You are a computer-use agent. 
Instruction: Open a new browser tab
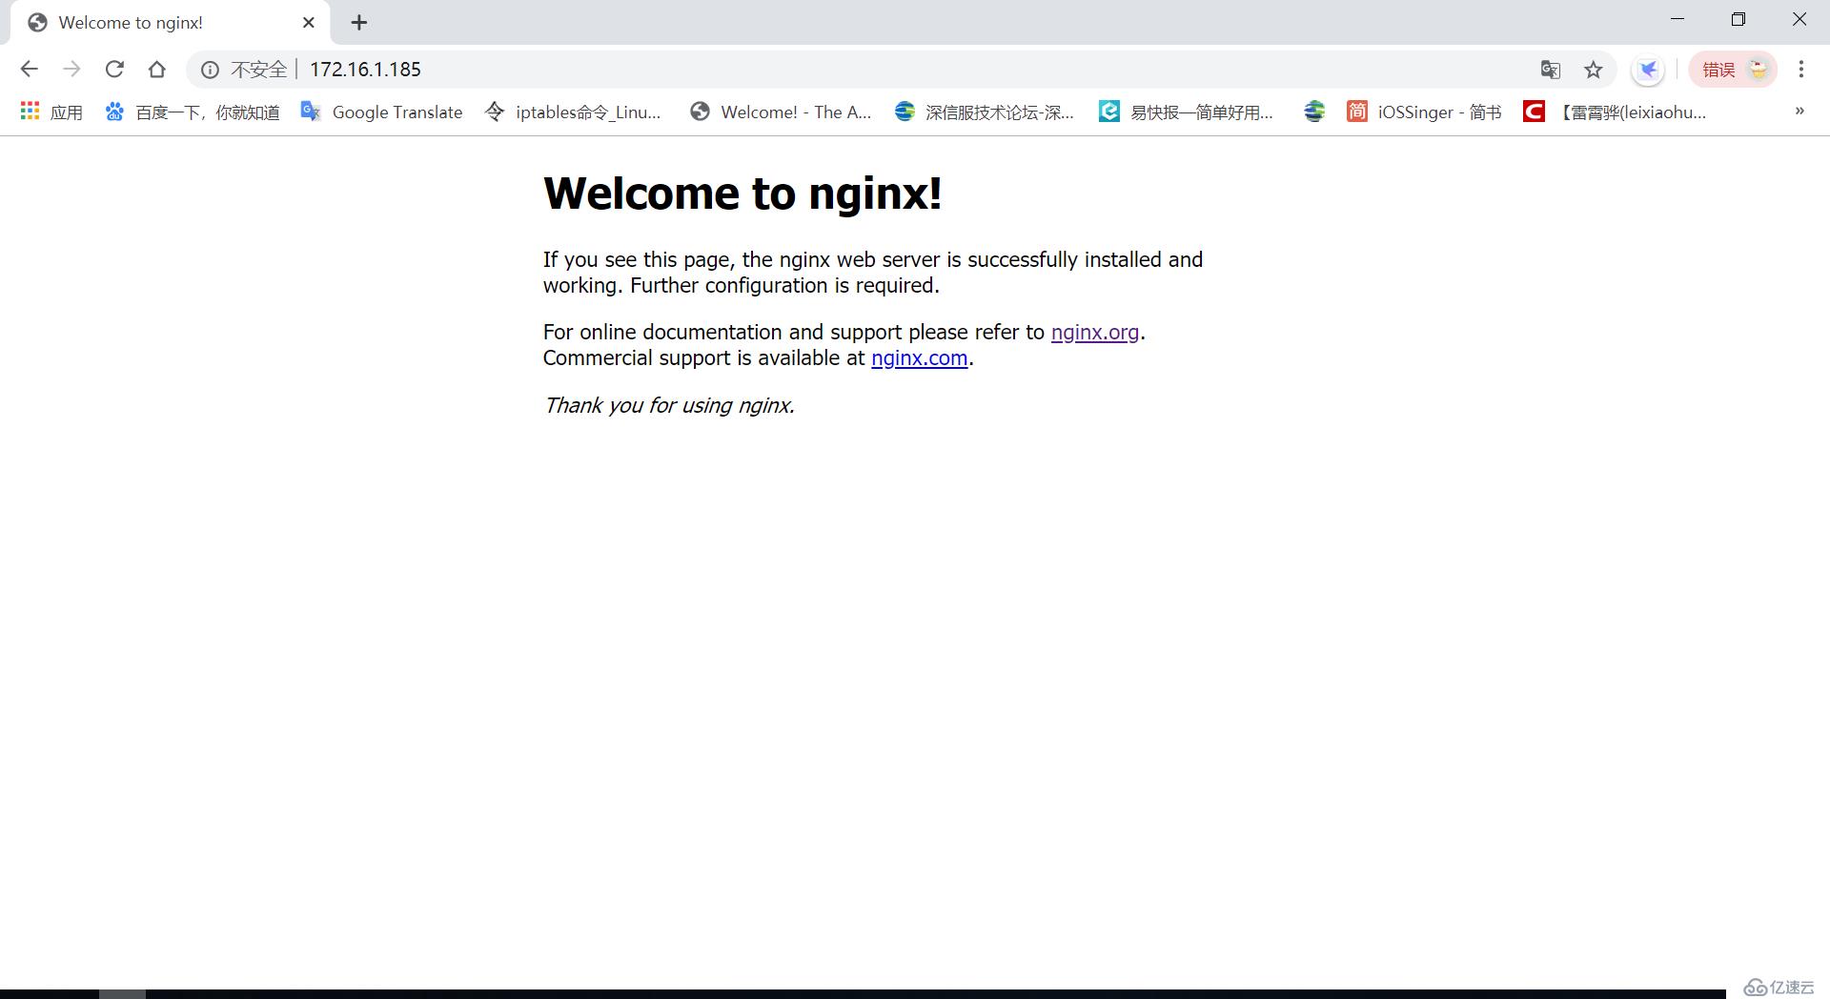pos(359,23)
